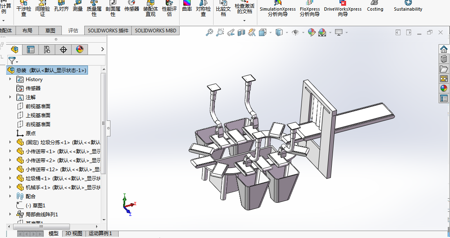
Task: Show more manager tabs chevron
Action: pyautogui.click(x=102, y=50)
